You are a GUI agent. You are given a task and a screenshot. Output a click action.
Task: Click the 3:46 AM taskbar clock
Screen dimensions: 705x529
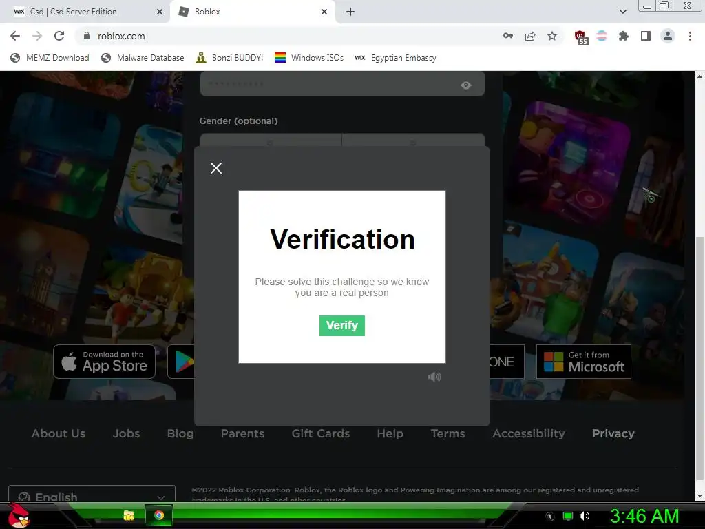coord(644,517)
